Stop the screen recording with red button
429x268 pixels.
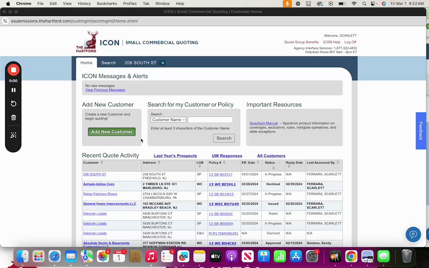(x=13, y=70)
